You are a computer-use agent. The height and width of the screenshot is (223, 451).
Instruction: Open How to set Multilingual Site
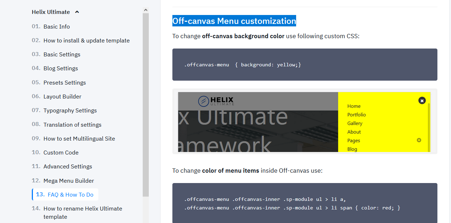[x=79, y=139]
